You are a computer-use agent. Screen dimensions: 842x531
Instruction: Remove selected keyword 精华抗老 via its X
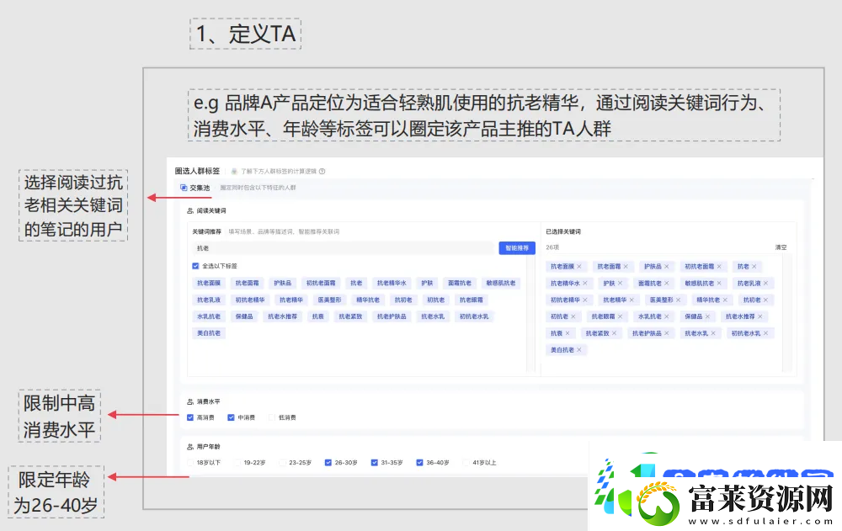[x=725, y=300]
